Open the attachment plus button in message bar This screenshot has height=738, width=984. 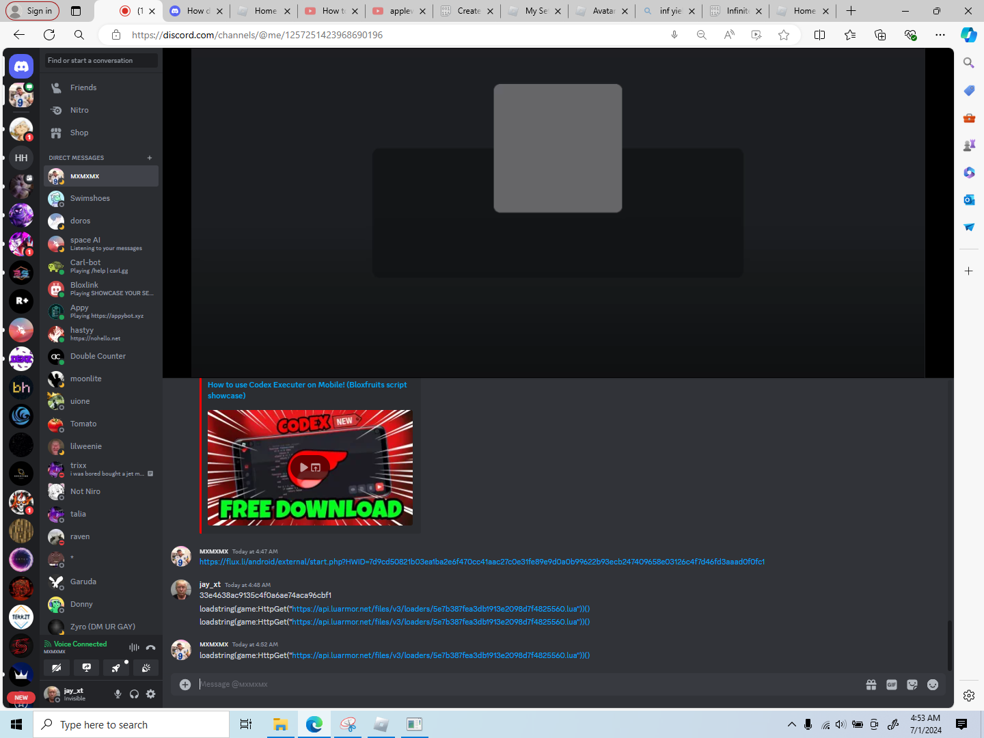tap(185, 685)
